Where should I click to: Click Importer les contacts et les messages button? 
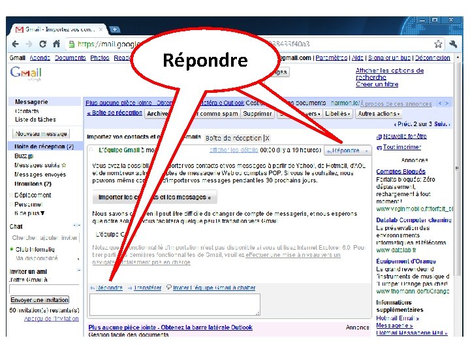(155, 197)
